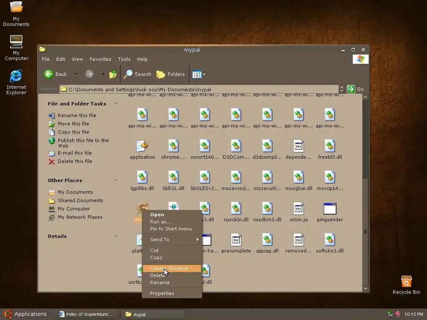Click the Go button
This screenshot has width=427, height=320.
[355, 89]
